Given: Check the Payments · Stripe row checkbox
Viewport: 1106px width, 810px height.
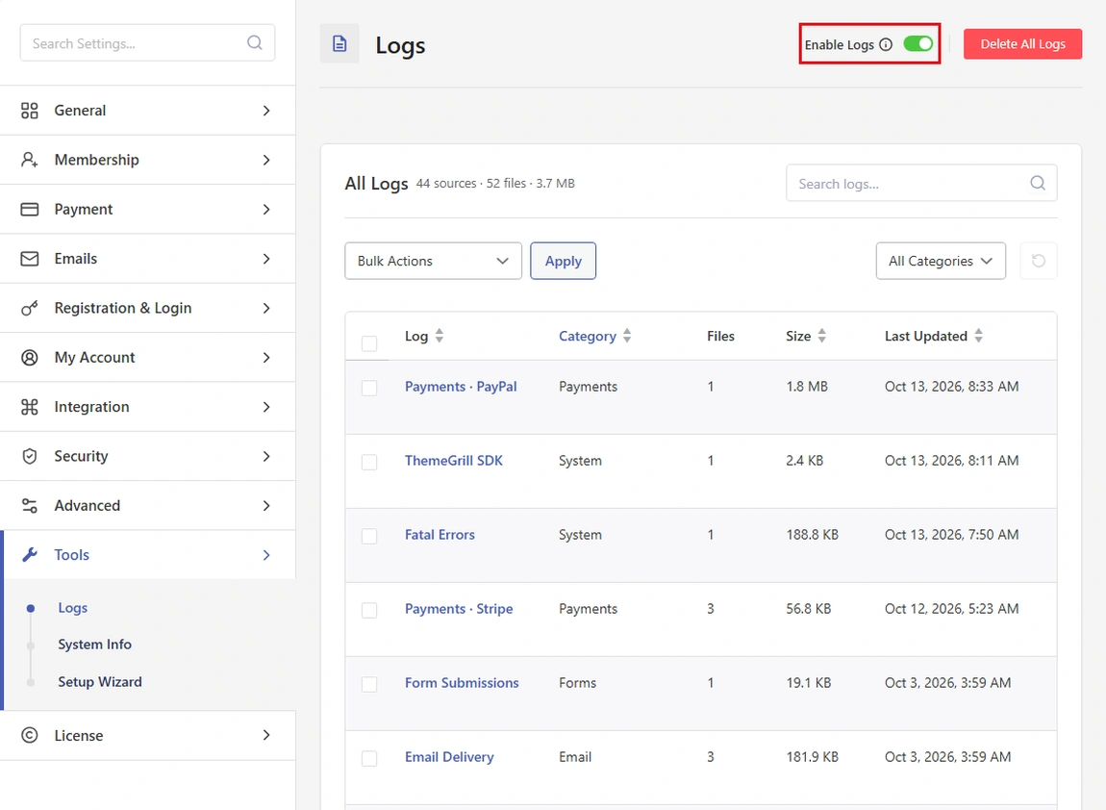Looking at the screenshot, I should click(369, 610).
